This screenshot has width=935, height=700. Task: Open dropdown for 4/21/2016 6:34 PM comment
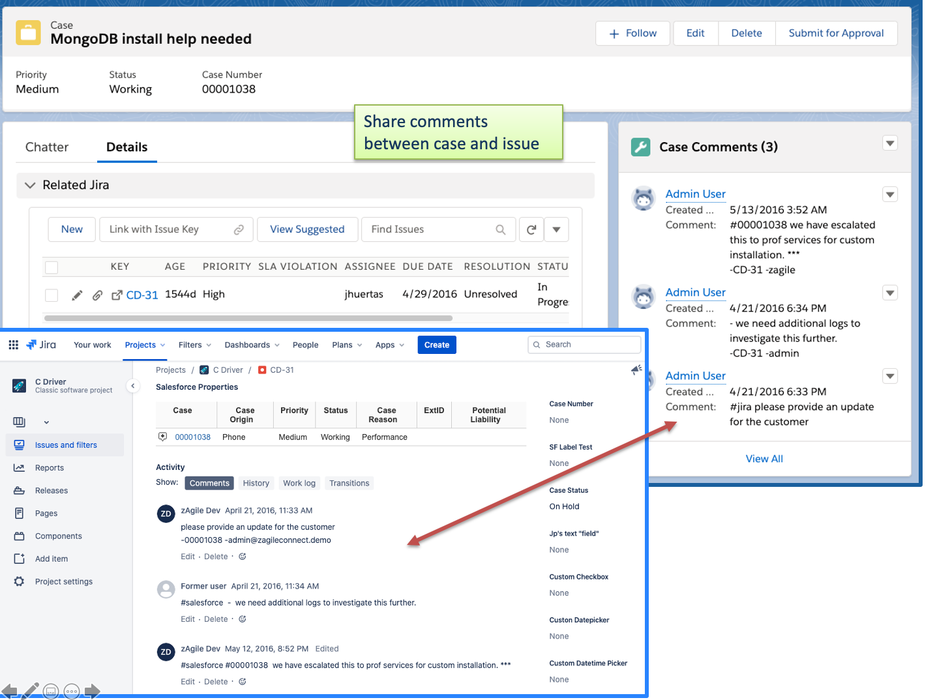(890, 293)
